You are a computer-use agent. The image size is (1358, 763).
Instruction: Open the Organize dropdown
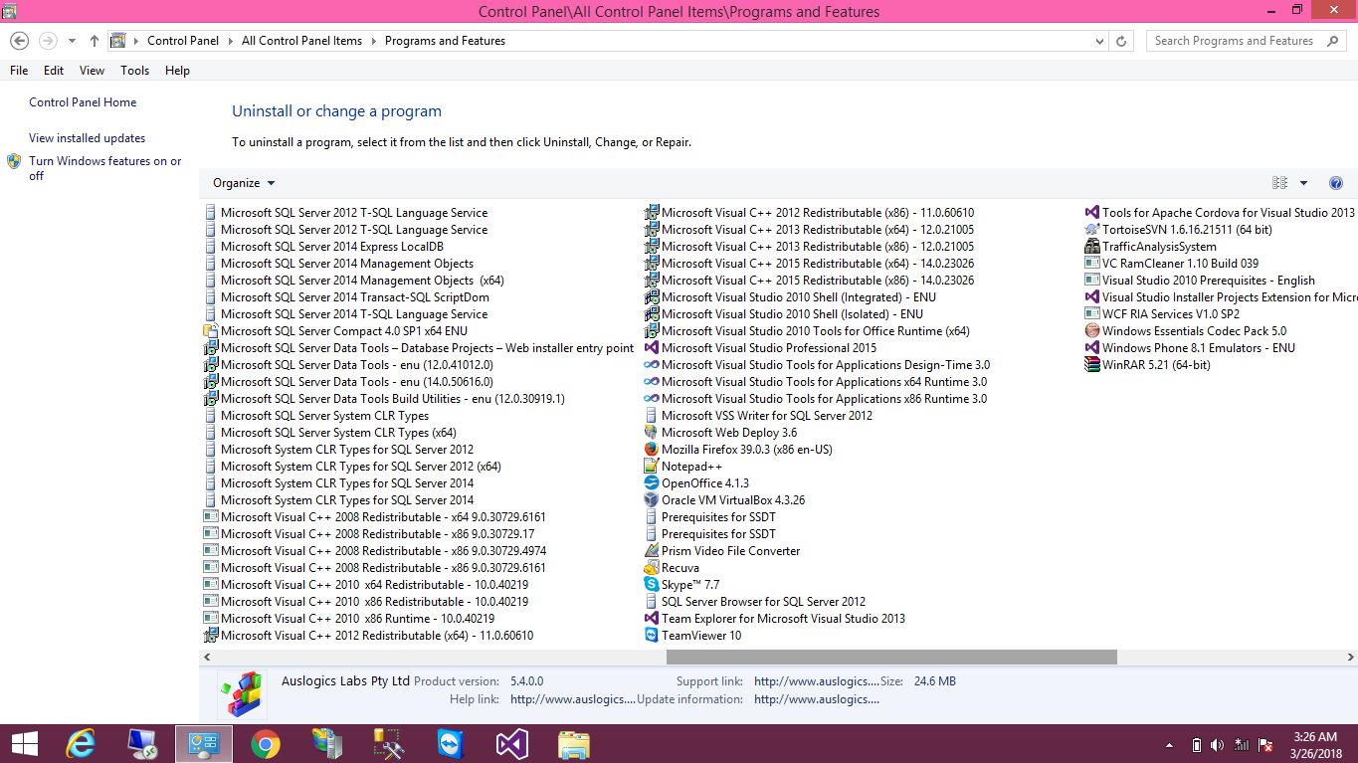(x=244, y=183)
